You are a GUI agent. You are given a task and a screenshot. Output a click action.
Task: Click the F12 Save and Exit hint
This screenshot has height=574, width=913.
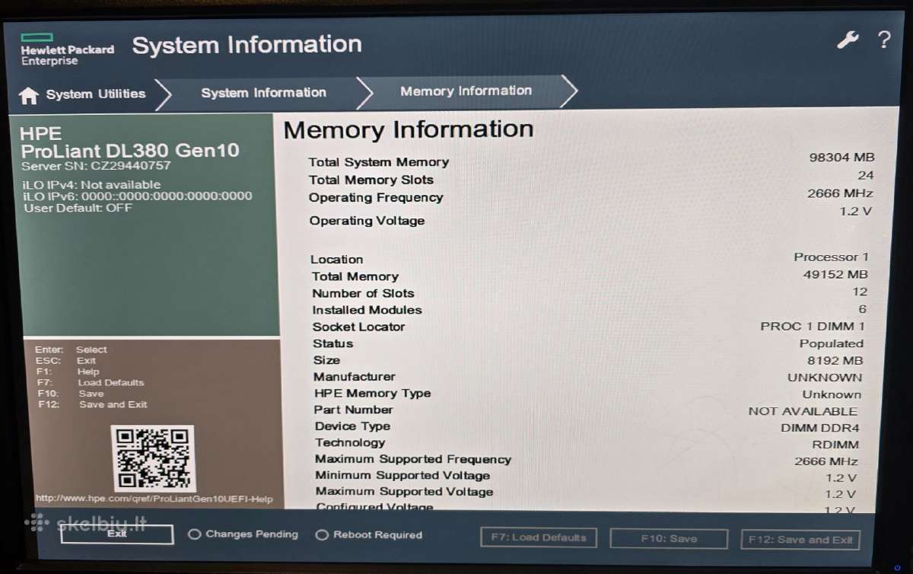[x=93, y=405]
